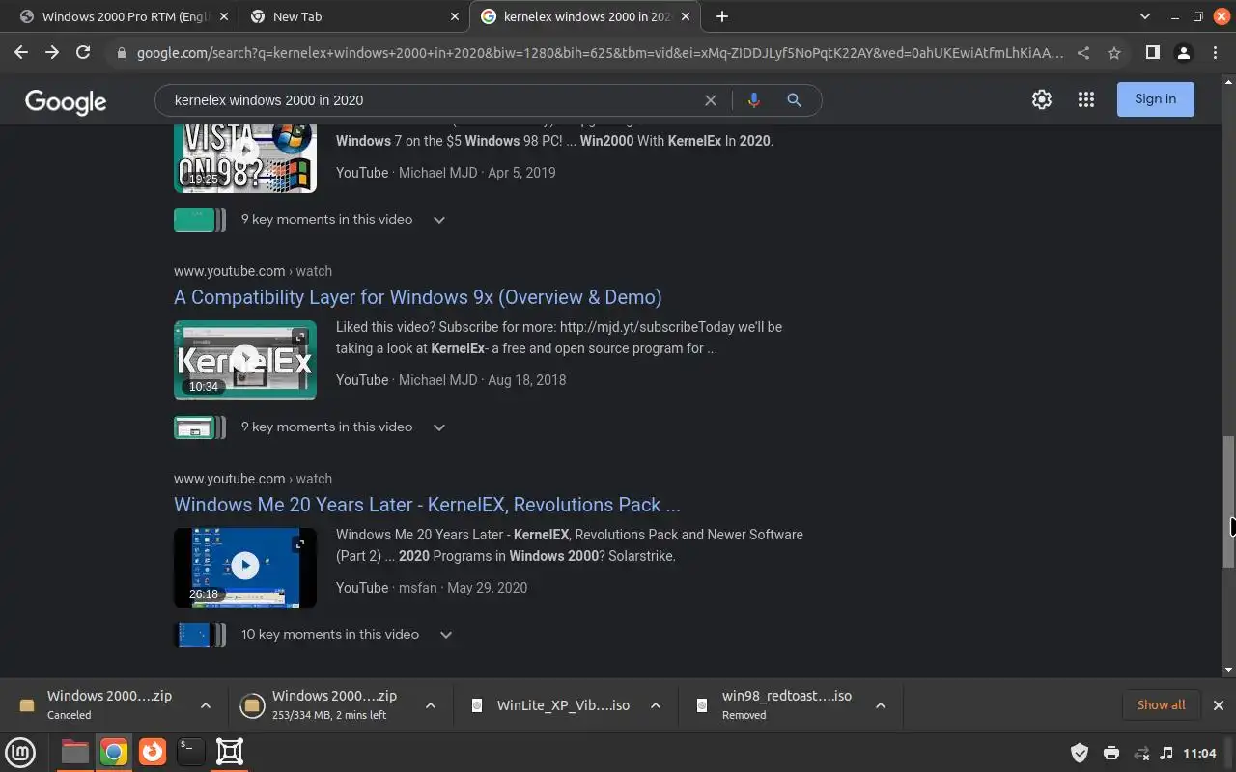Image resolution: width=1236 pixels, height=772 pixels.
Task: Open the Chrome profile icon
Action: tap(1183, 53)
